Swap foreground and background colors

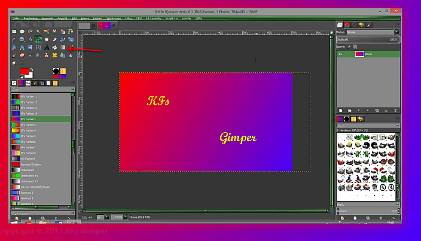(32, 69)
